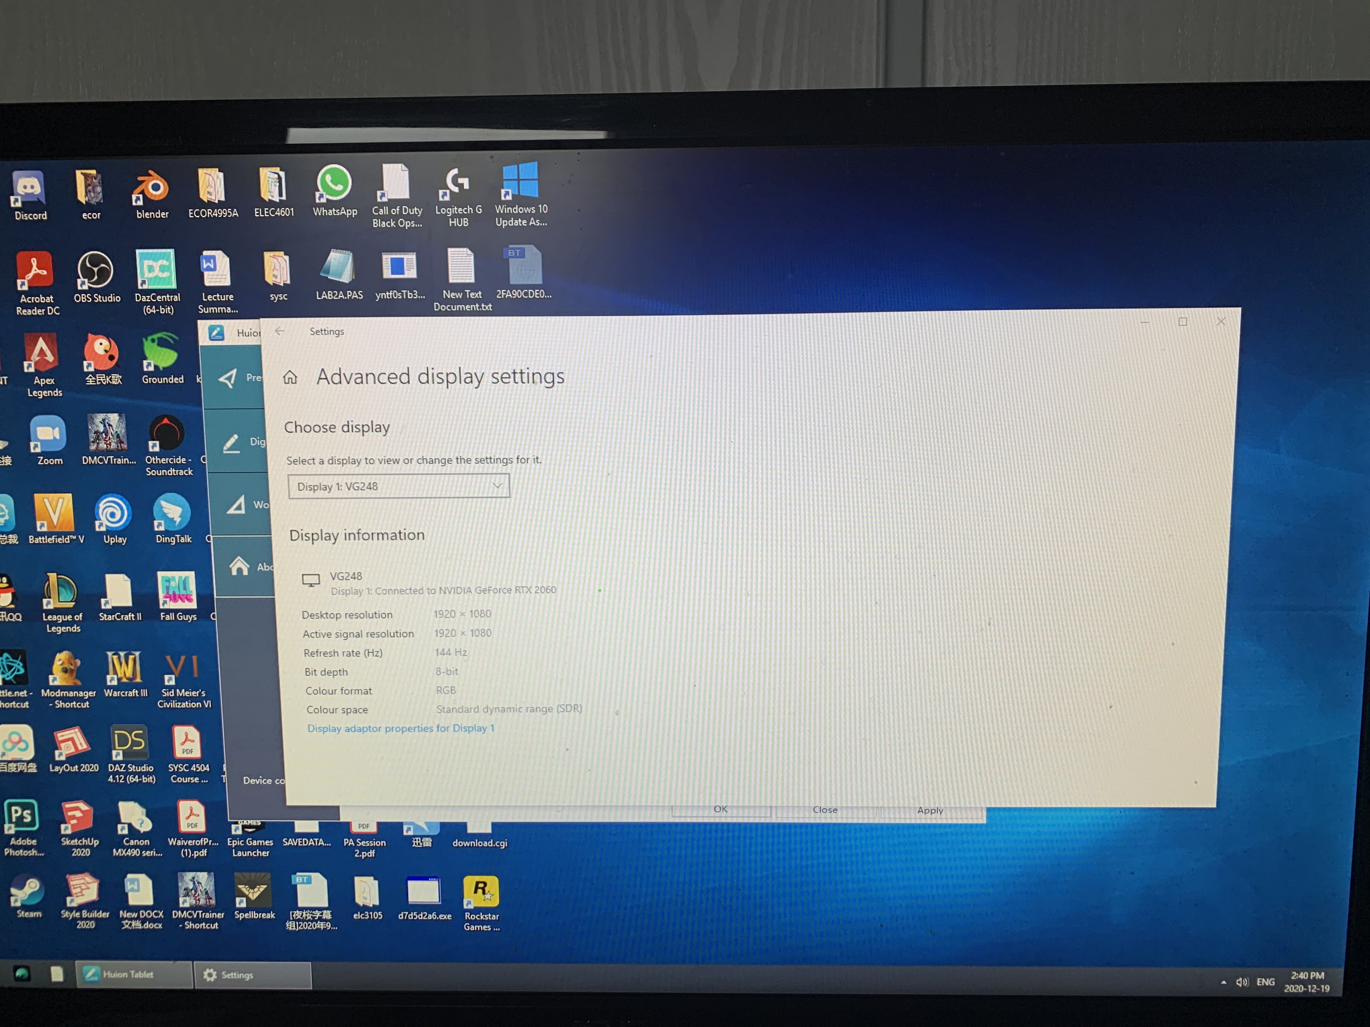Open the taskbar clock and date

pos(1307,982)
